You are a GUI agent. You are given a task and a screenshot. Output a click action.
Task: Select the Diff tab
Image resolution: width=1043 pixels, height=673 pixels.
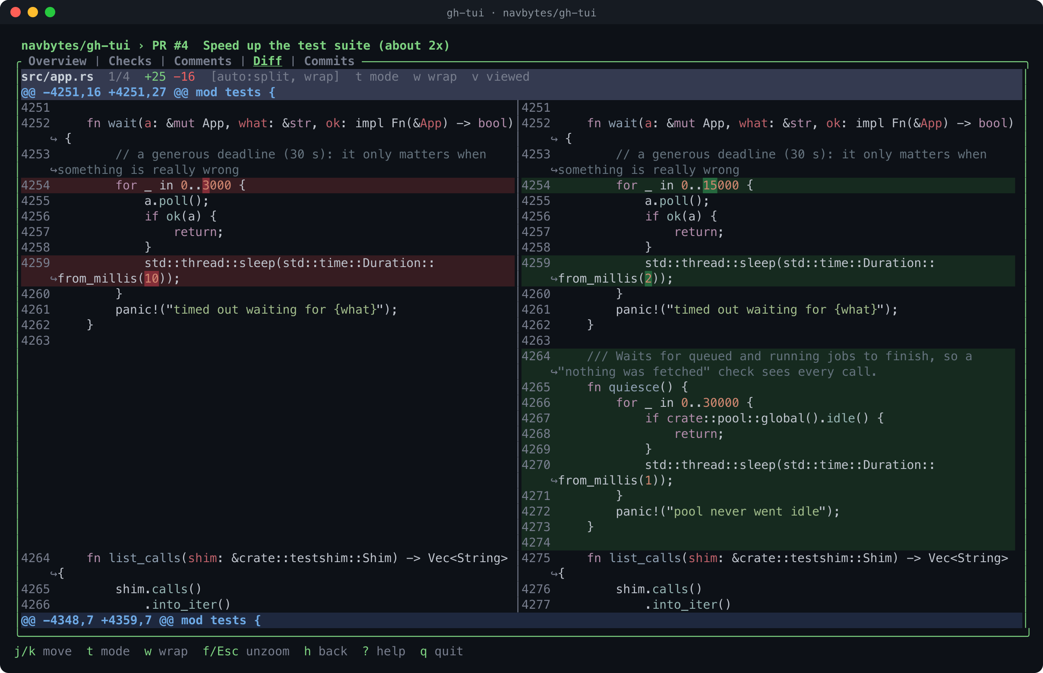268,61
